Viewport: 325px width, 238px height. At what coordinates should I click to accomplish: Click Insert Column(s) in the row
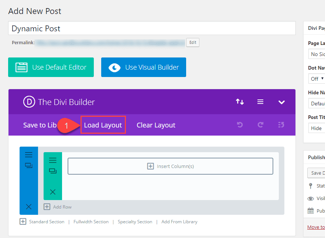pyautogui.click(x=170, y=166)
